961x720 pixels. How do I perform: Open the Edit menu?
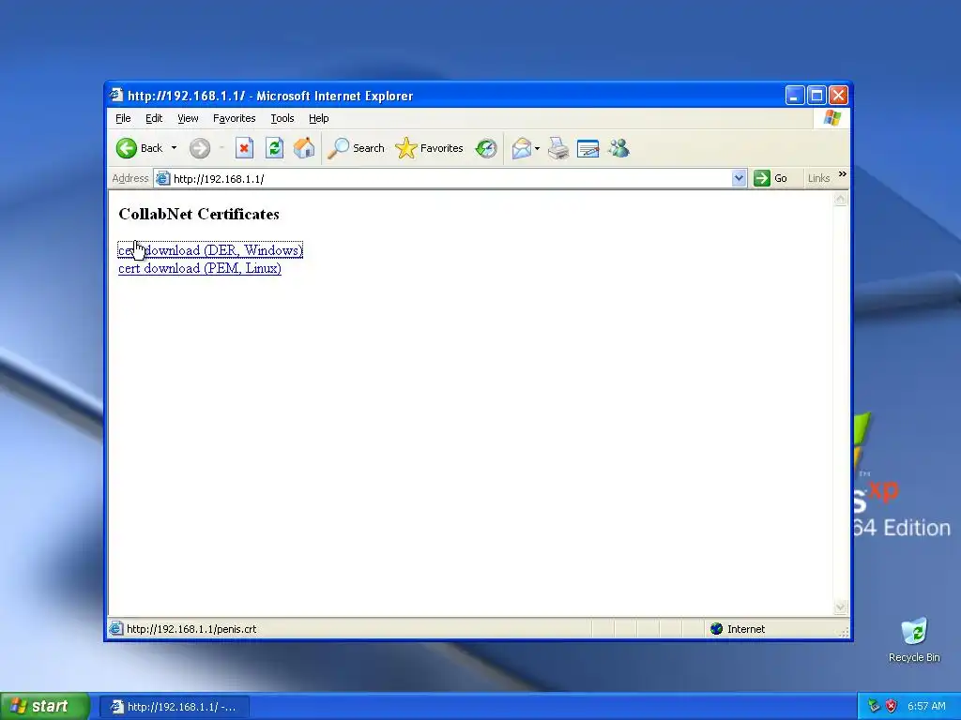point(154,118)
